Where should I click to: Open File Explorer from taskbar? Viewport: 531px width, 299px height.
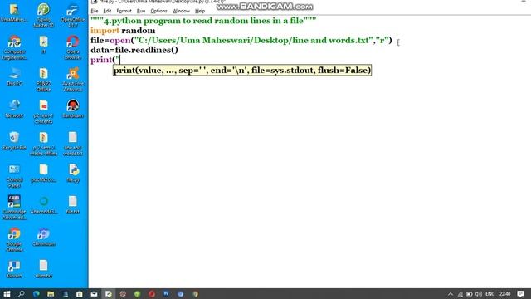[51, 293]
